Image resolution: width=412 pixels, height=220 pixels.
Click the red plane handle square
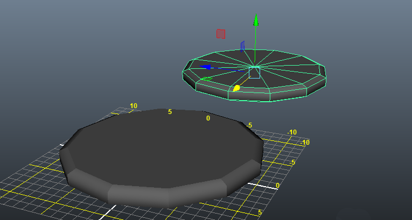(221, 34)
